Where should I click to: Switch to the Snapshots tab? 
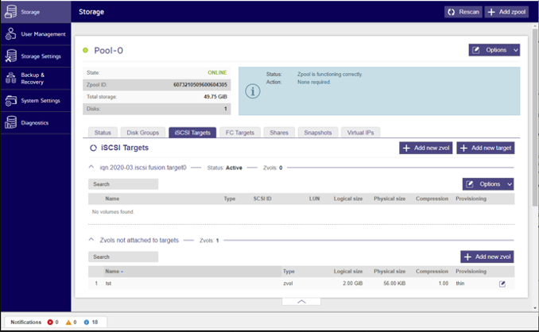pyautogui.click(x=318, y=133)
